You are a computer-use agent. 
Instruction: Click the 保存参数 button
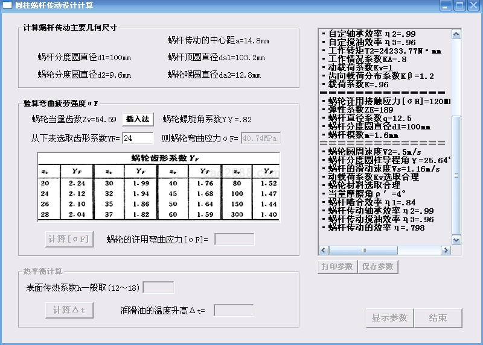click(377, 267)
